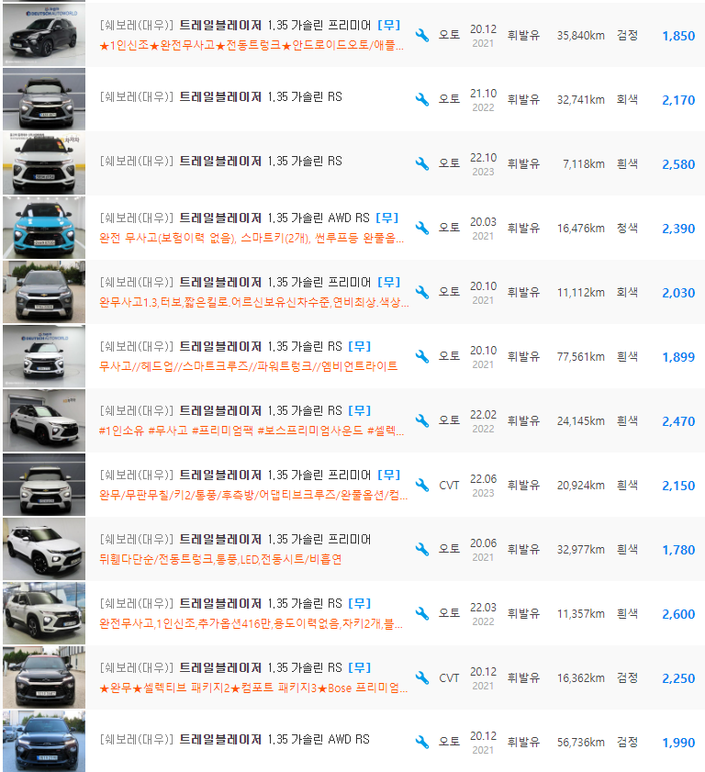This screenshot has height=772, width=705.
Task: Click the wrench icon on the 35,840km listing
Action: coord(422,36)
